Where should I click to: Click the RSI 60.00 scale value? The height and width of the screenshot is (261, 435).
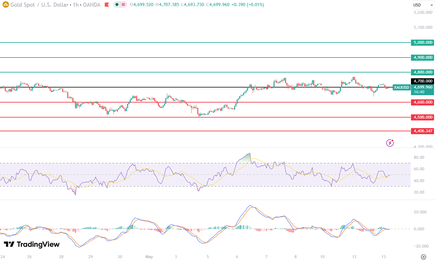[x=419, y=169]
